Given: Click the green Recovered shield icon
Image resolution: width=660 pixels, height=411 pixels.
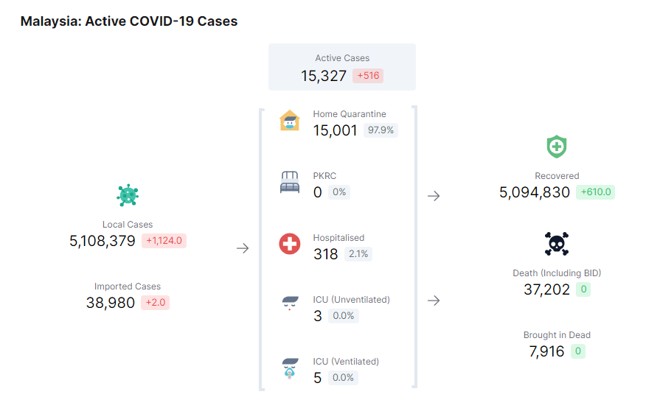Looking at the screenshot, I should [557, 147].
